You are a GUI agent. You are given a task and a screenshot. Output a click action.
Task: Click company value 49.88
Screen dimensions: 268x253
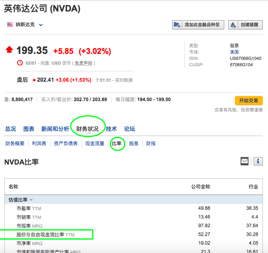[x=204, y=208]
